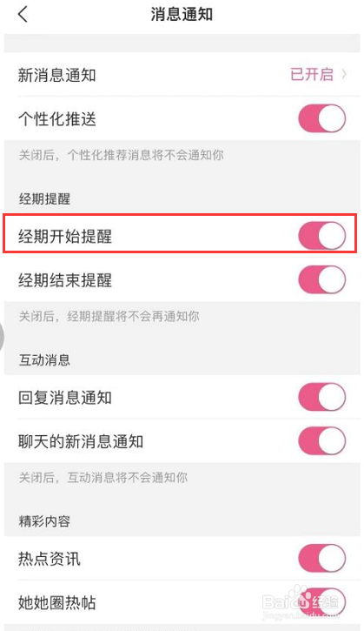
Task: Click the Baidu 经验 watermark logo
Action: tap(301, 604)
